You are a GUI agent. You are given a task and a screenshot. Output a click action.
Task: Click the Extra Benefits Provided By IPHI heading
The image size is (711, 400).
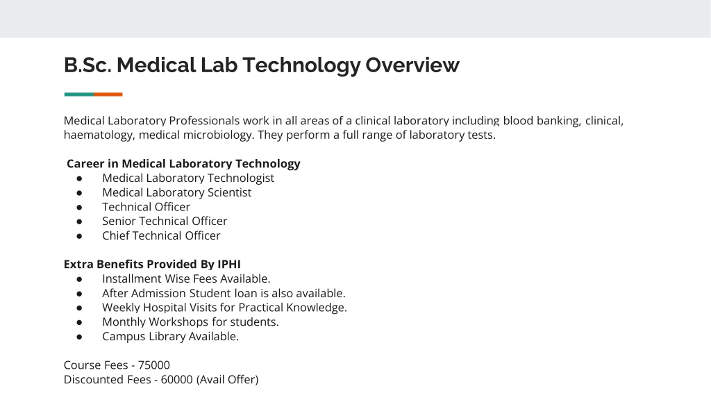[x=152, y=265]
